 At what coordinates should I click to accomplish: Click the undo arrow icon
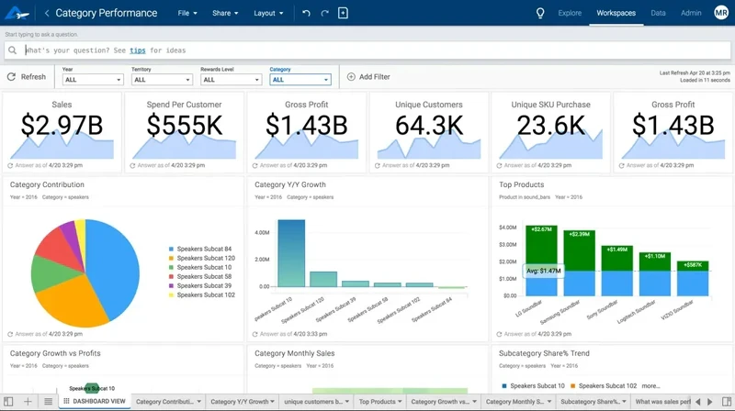[x=306, y=14]
